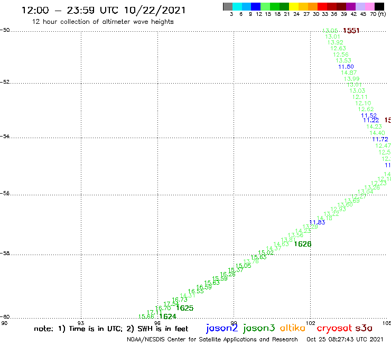Click the 15.02 wave height value

point(266,252)
